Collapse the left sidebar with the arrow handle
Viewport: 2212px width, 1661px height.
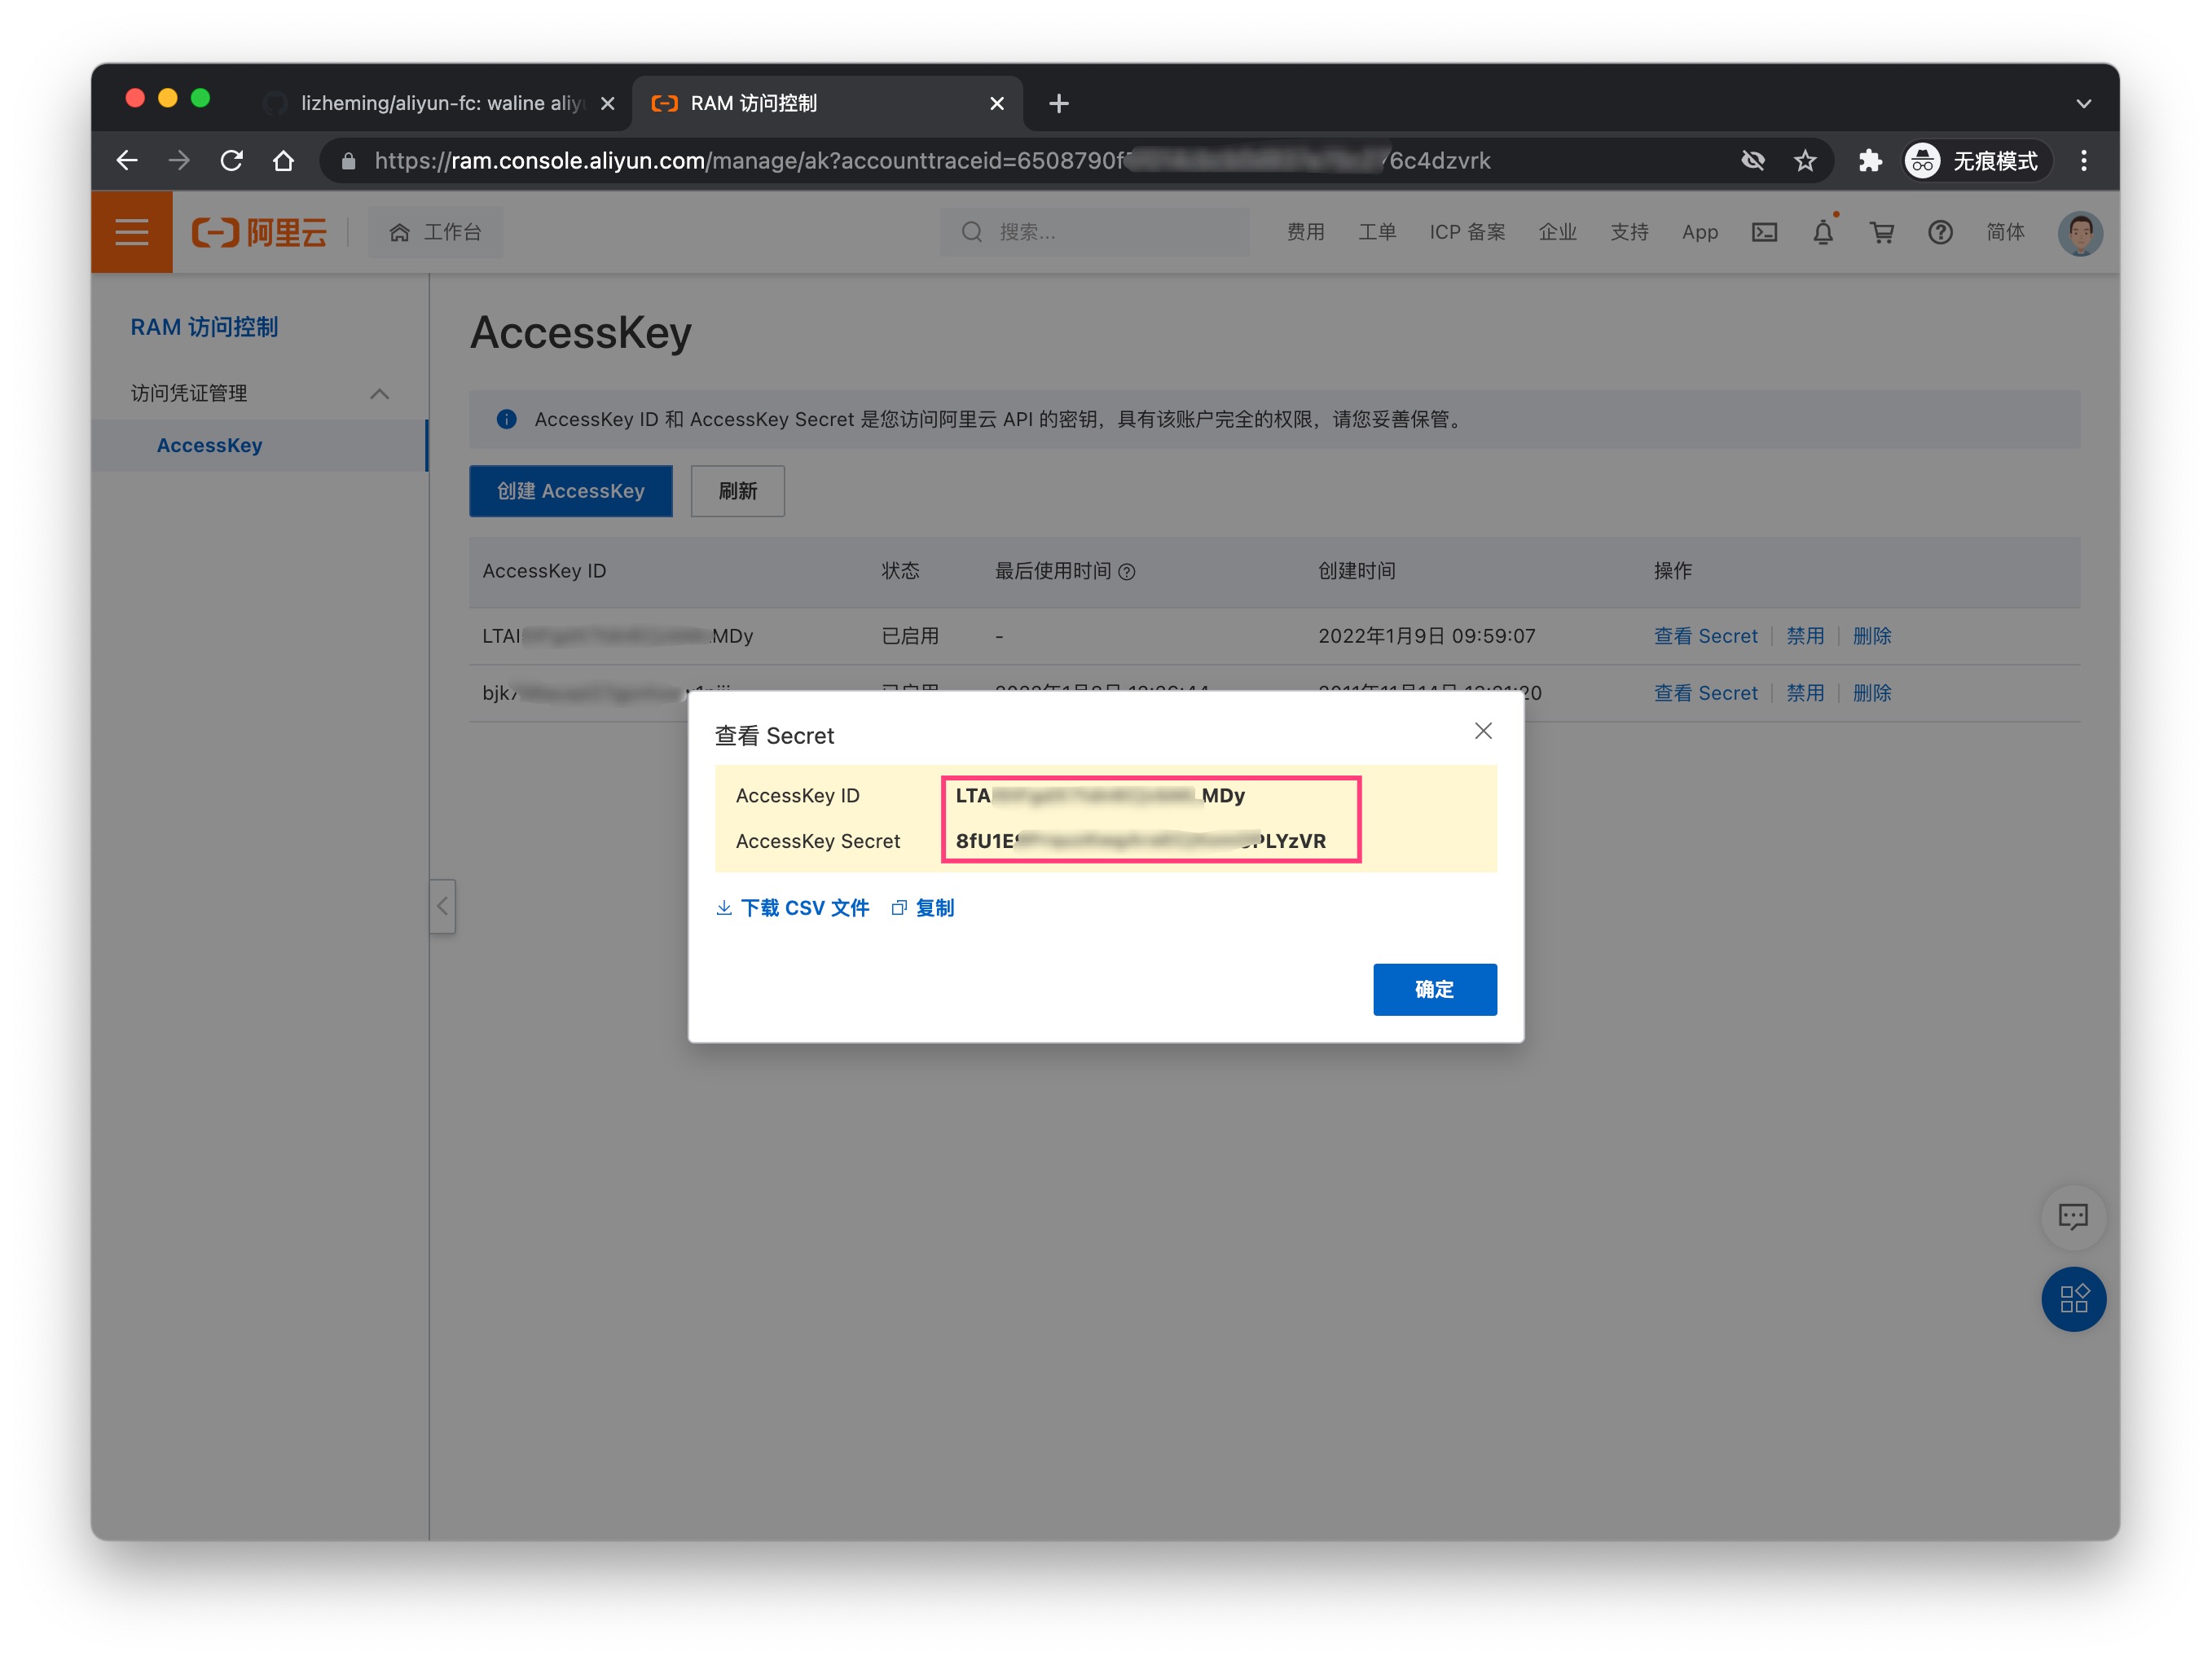pos(442,906)
